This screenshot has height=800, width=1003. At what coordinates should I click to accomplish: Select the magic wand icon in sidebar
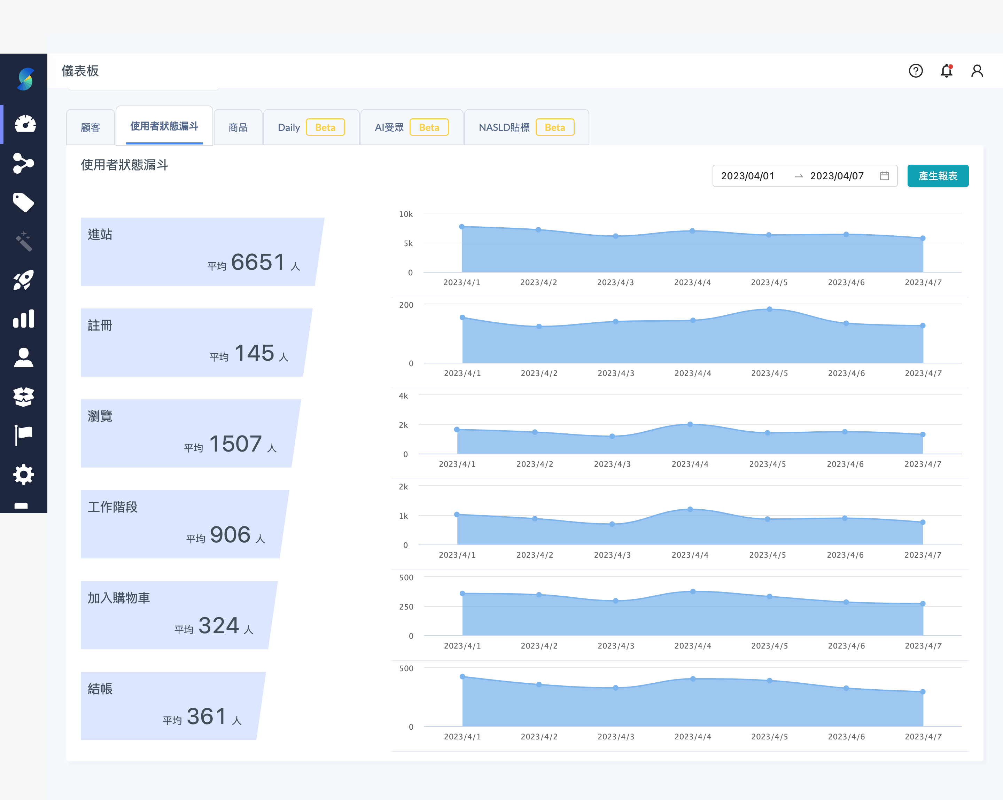[23, 241]
